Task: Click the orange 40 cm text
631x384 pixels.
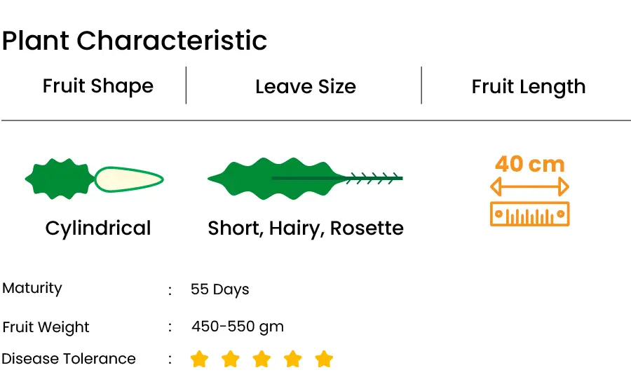Action: (x=530, y=164)
